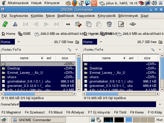The width and height of the screenshot is (164, 123).
Task: Open the edit file notepad icon
Action: click(x=121, y=24)
